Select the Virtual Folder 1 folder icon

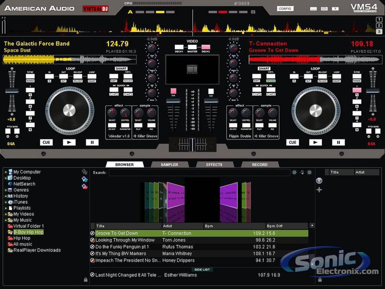[11, 226]
